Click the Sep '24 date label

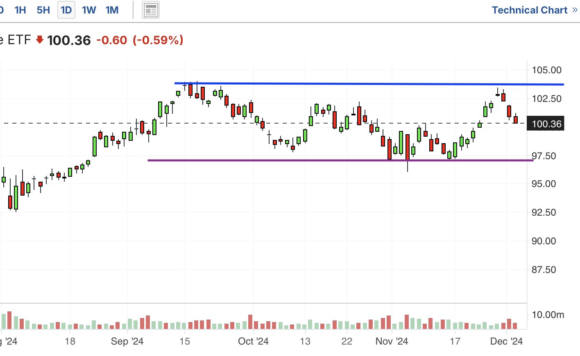pyautogui.click(x=127, y=341)
